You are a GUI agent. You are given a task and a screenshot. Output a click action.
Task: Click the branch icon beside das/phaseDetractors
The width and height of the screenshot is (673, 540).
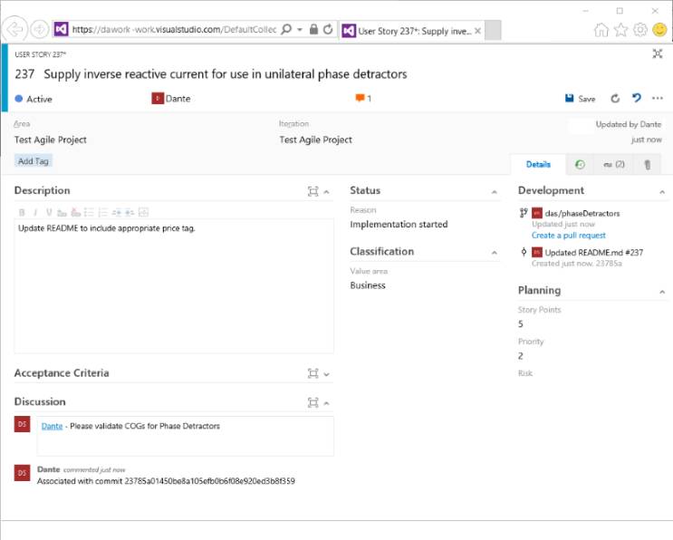[524, 213]
